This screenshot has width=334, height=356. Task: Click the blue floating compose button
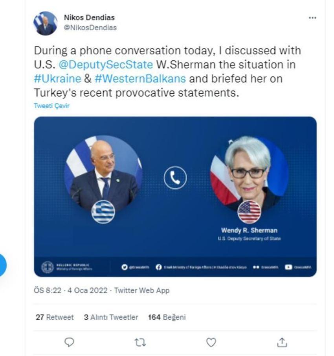(2, 265)
